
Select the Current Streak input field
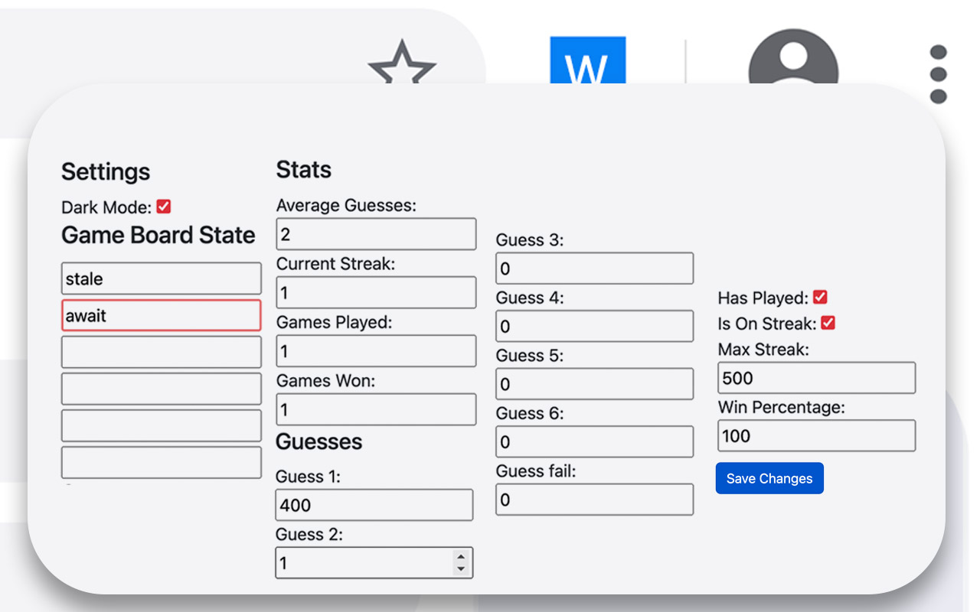pyautogui.click(x=376, y=292)
